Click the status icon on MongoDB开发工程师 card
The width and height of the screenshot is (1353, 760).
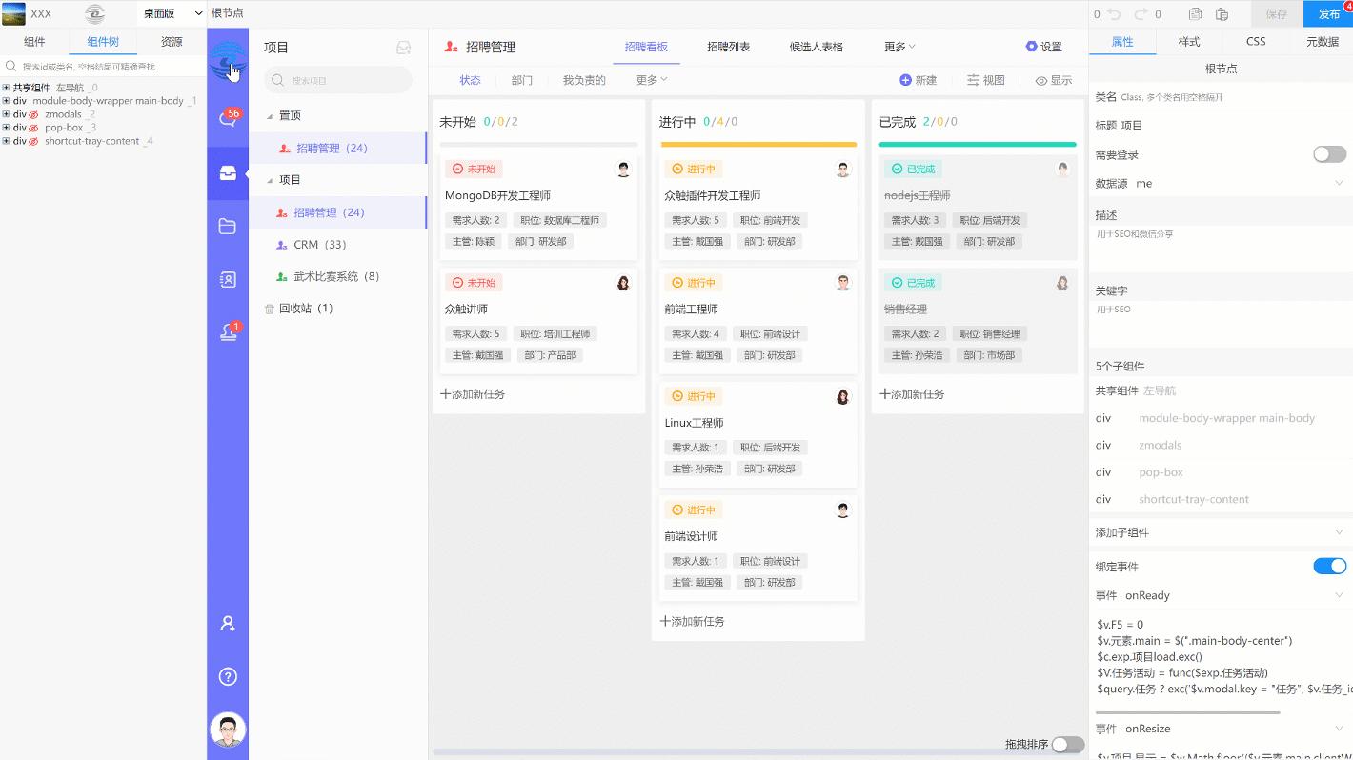pyautogui.click(x=458, y=169)
